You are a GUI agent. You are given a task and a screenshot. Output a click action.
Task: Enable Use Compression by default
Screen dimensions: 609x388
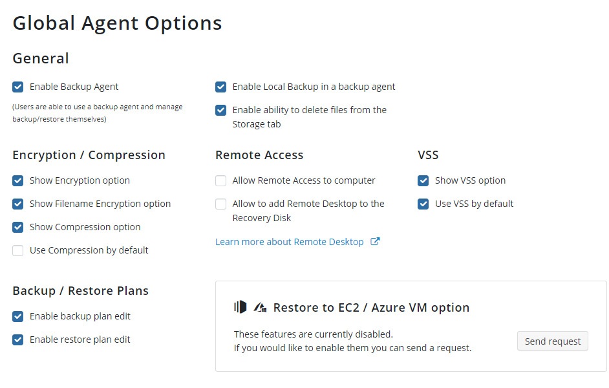18,250
